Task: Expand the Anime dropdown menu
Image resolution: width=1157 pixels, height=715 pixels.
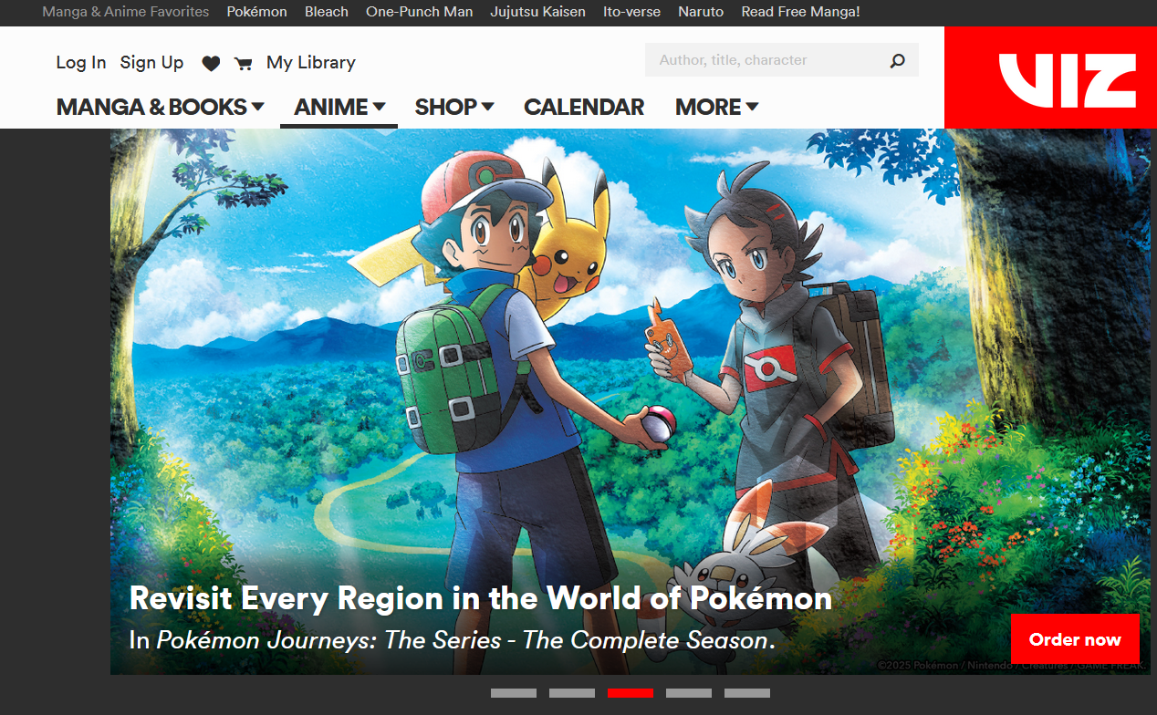Action: tap(339, 107)
